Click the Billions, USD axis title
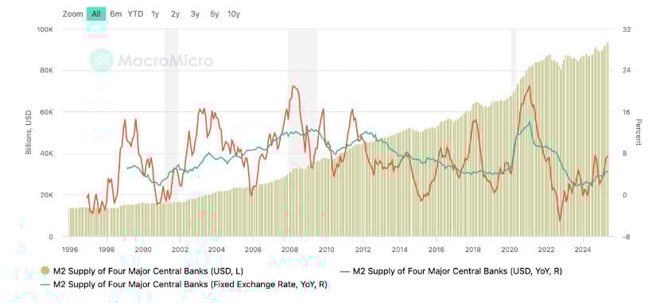 pos(29,132)
